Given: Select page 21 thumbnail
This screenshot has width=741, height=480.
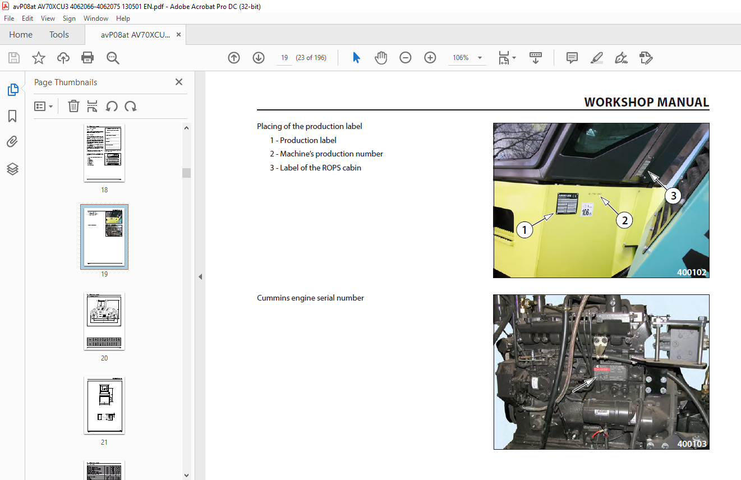Looking at the screenshot, I should click(104, 405).
